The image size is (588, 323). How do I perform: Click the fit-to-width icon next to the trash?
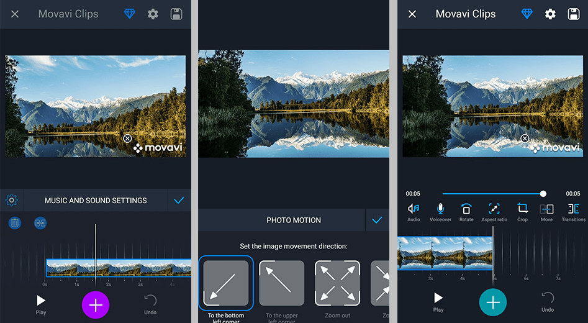(x=40, y=223)
